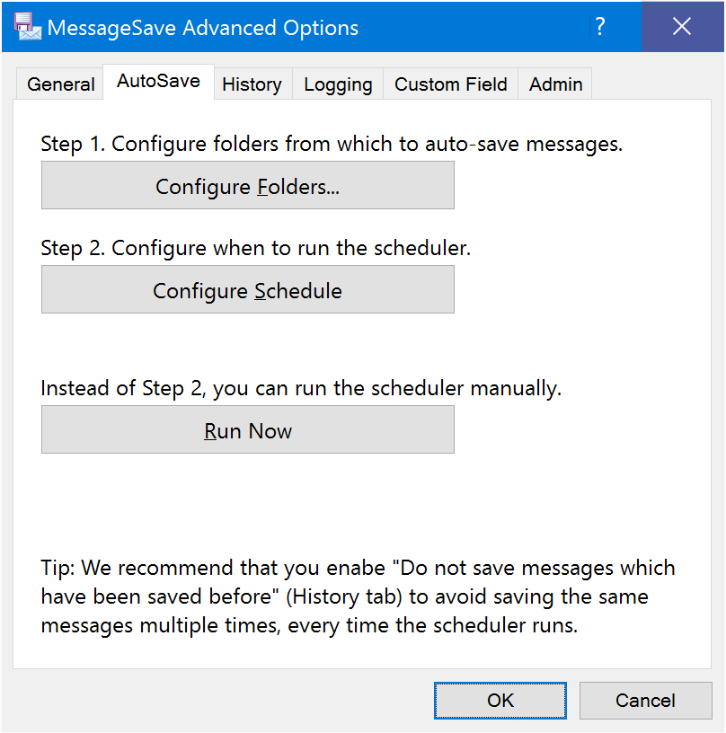Switch to the Admin tab
This screenshot has width=726, height=733.
pos(555,84)
